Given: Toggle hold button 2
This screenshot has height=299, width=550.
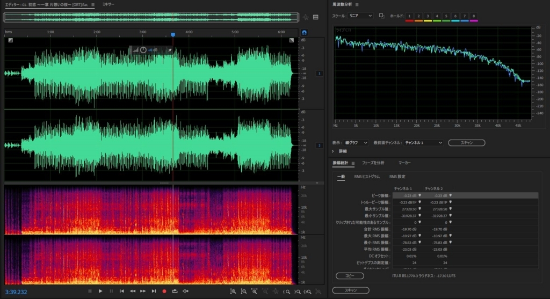Looking at the screenshot, I should point(418,16).
